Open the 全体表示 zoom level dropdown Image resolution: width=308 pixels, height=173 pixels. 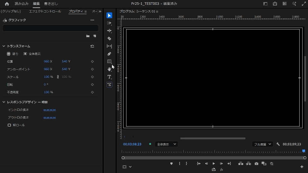point(166,144)
